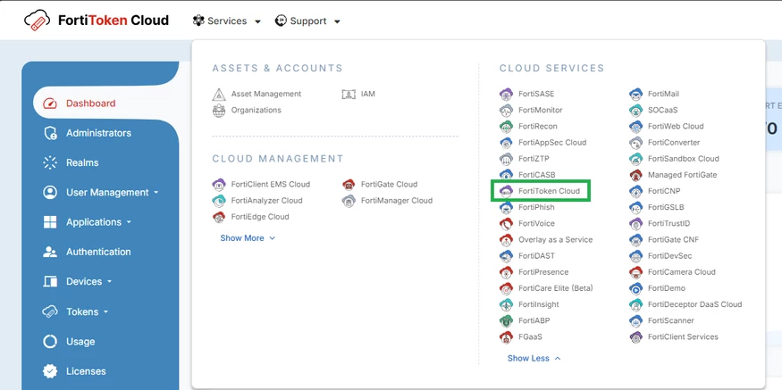This screenshot has height=390, width=782.
Task: Click the Authentication users icon
Action: click(x=50, y=252)
